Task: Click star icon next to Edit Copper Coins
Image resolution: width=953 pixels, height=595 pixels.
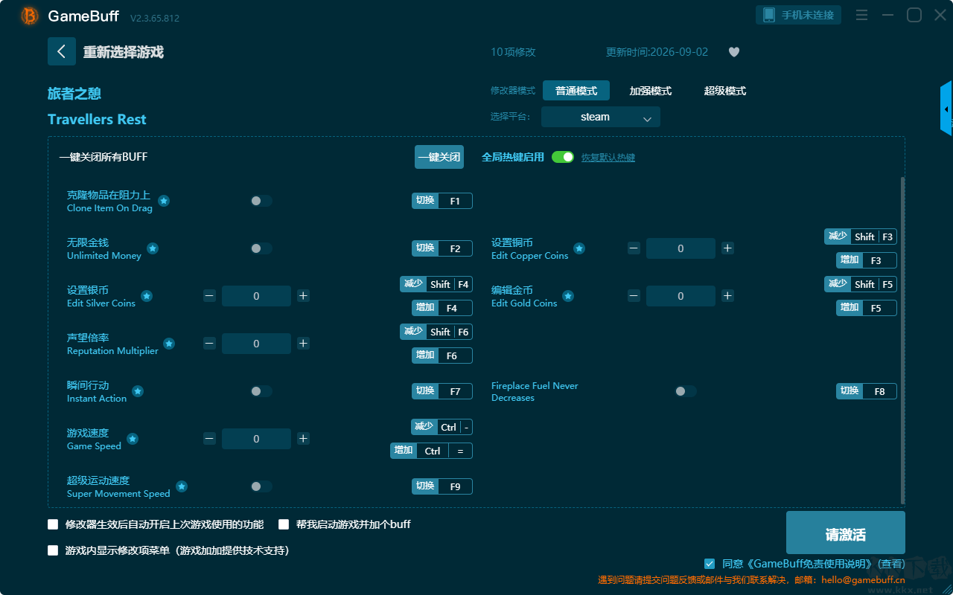Action: point(579,248)
